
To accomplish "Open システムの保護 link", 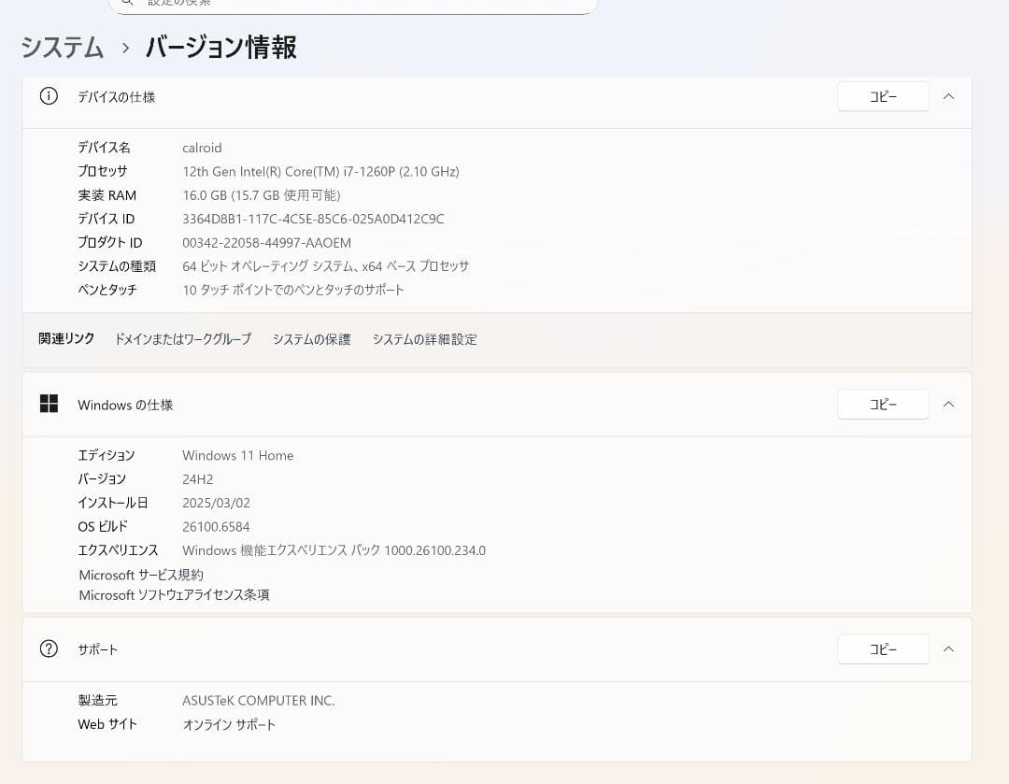I will point(311,339).
